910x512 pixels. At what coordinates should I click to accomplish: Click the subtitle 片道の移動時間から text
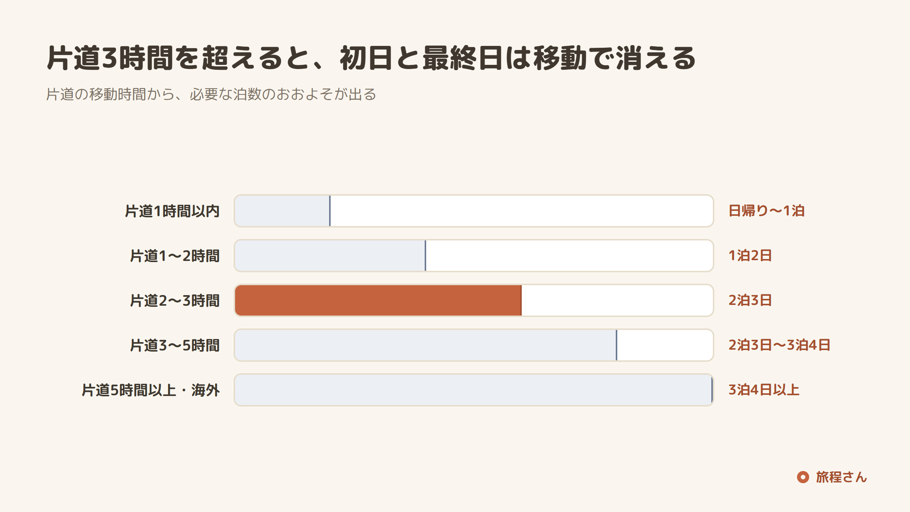(x=211, y=94)
